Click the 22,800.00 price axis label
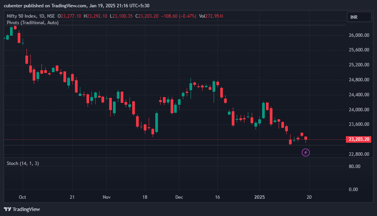 pos(359,154)
